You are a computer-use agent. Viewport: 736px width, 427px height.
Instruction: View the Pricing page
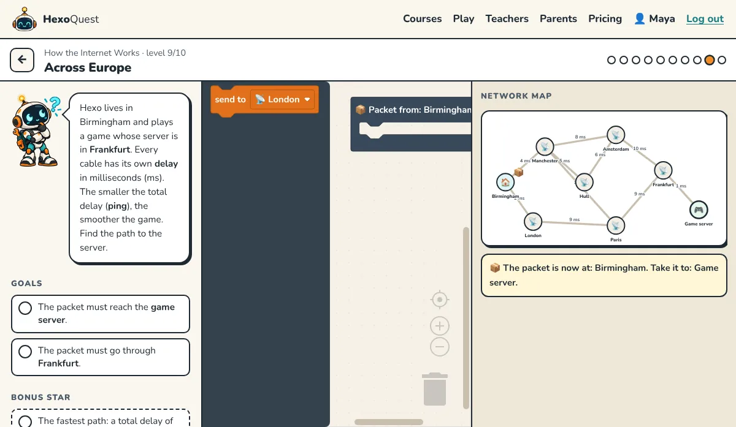(x=605, y=19)
